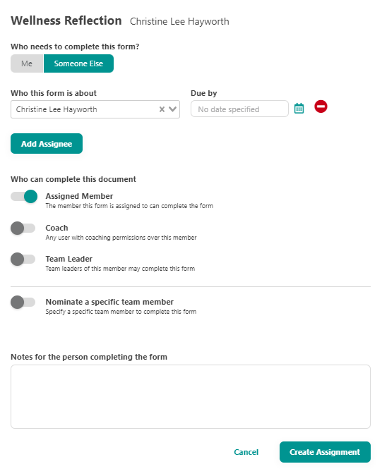Screen dimensions: 382x476
Task: Choose the Someone Else option
Action: point(78,63)
